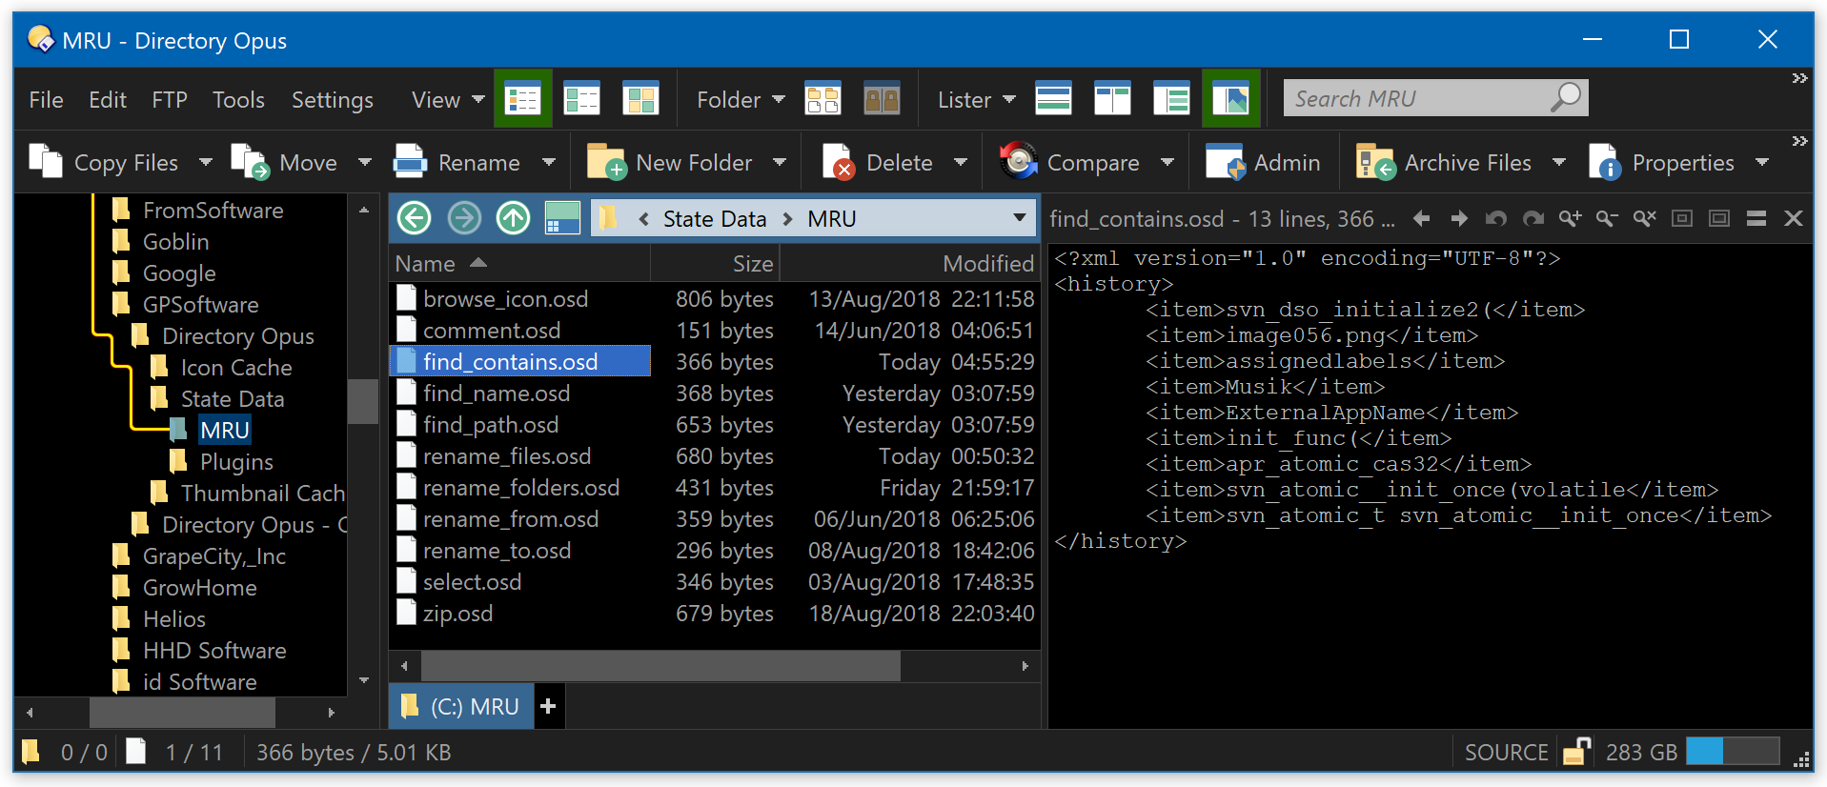
Task: Open the path field history dropdown
Action: click(x=1019, y=218)
